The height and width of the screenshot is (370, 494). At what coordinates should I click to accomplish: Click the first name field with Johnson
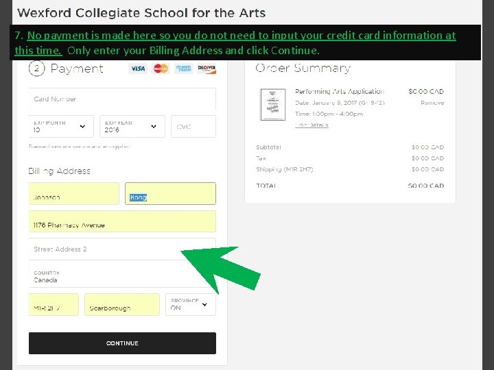tap(73, 193)
